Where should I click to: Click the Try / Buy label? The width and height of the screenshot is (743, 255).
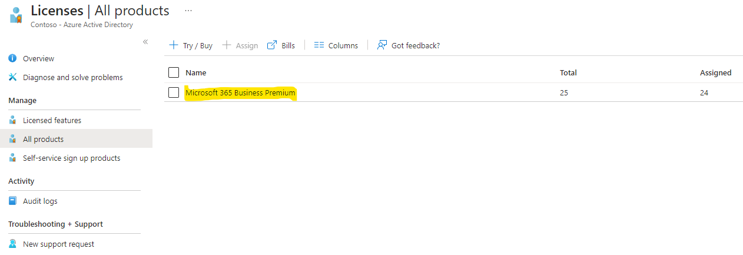coord(198,45)
